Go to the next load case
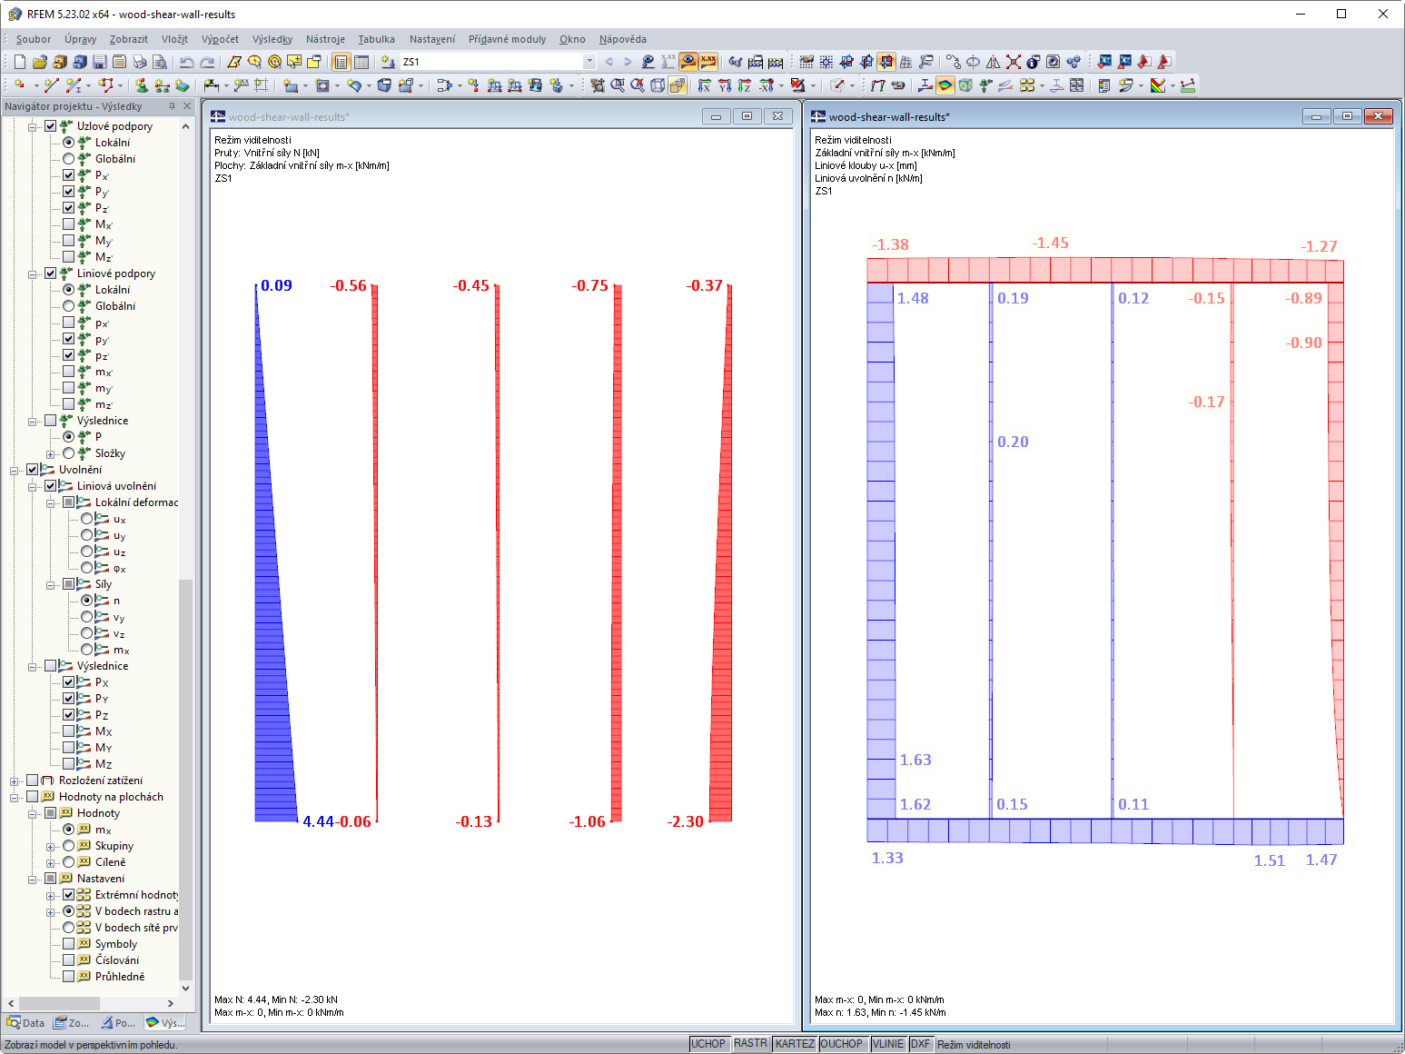1405x1054 pixels. coord(628,62)
